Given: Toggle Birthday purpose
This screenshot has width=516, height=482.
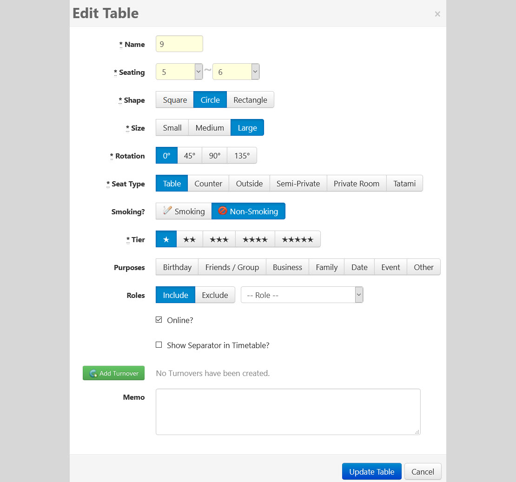Looking at the screenshot, I should click(177, 267).
